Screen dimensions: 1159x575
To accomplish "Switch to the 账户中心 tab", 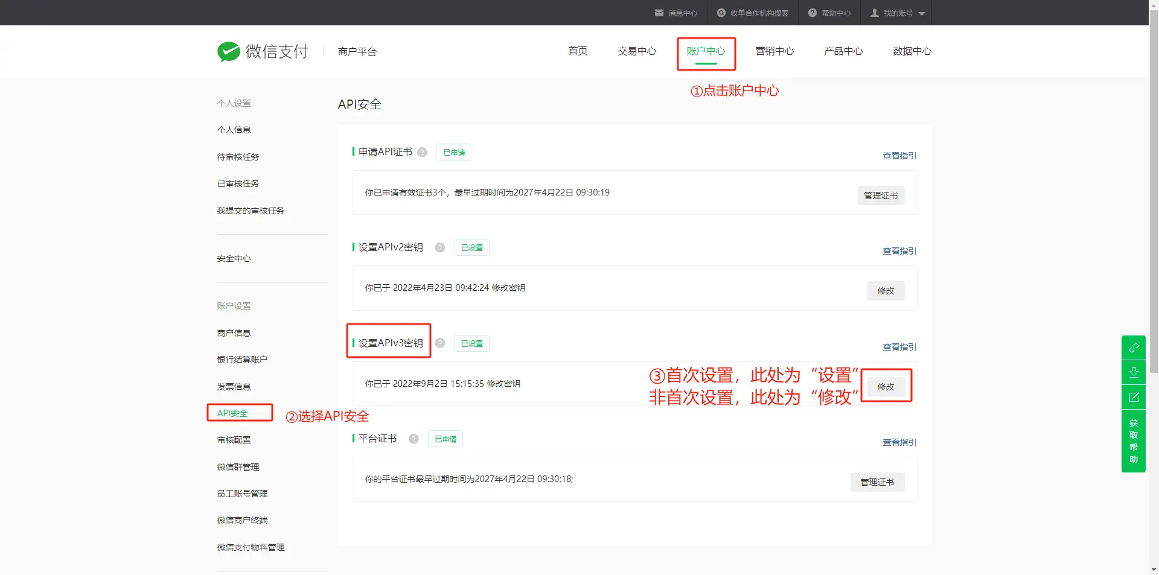I will point(706,51).
